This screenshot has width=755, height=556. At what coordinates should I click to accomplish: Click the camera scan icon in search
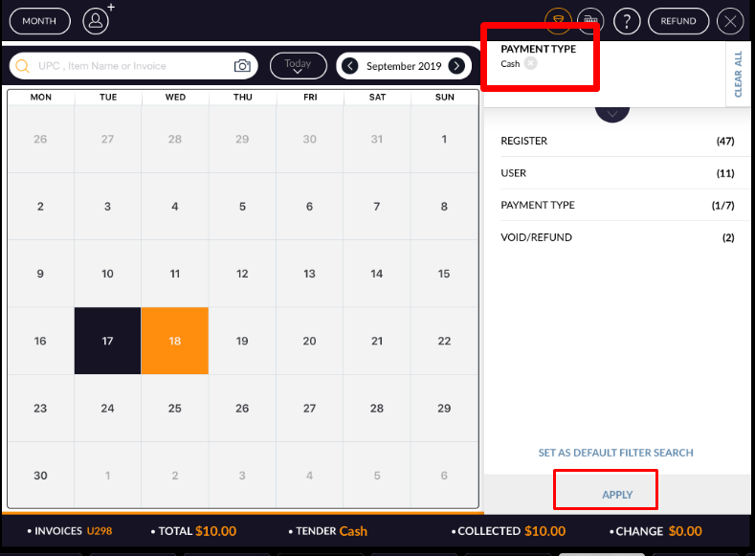click(x=243, y=66)
